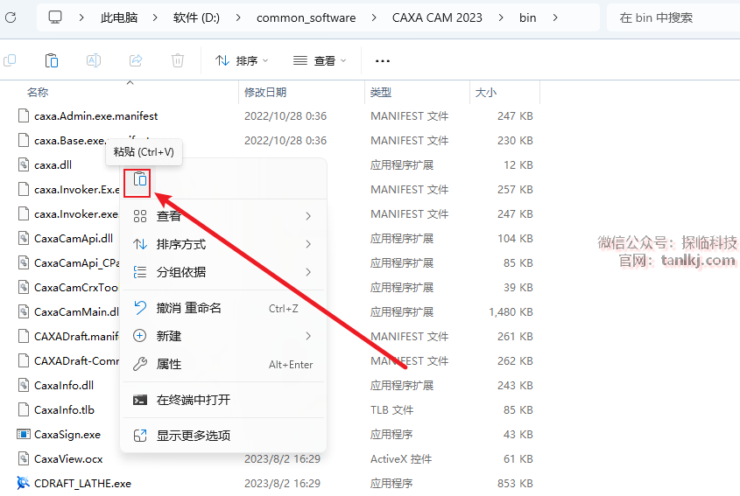Screen dimensions: 740x496
Task: Click the TLB 文件 type cell
Action: pos(391,409)
